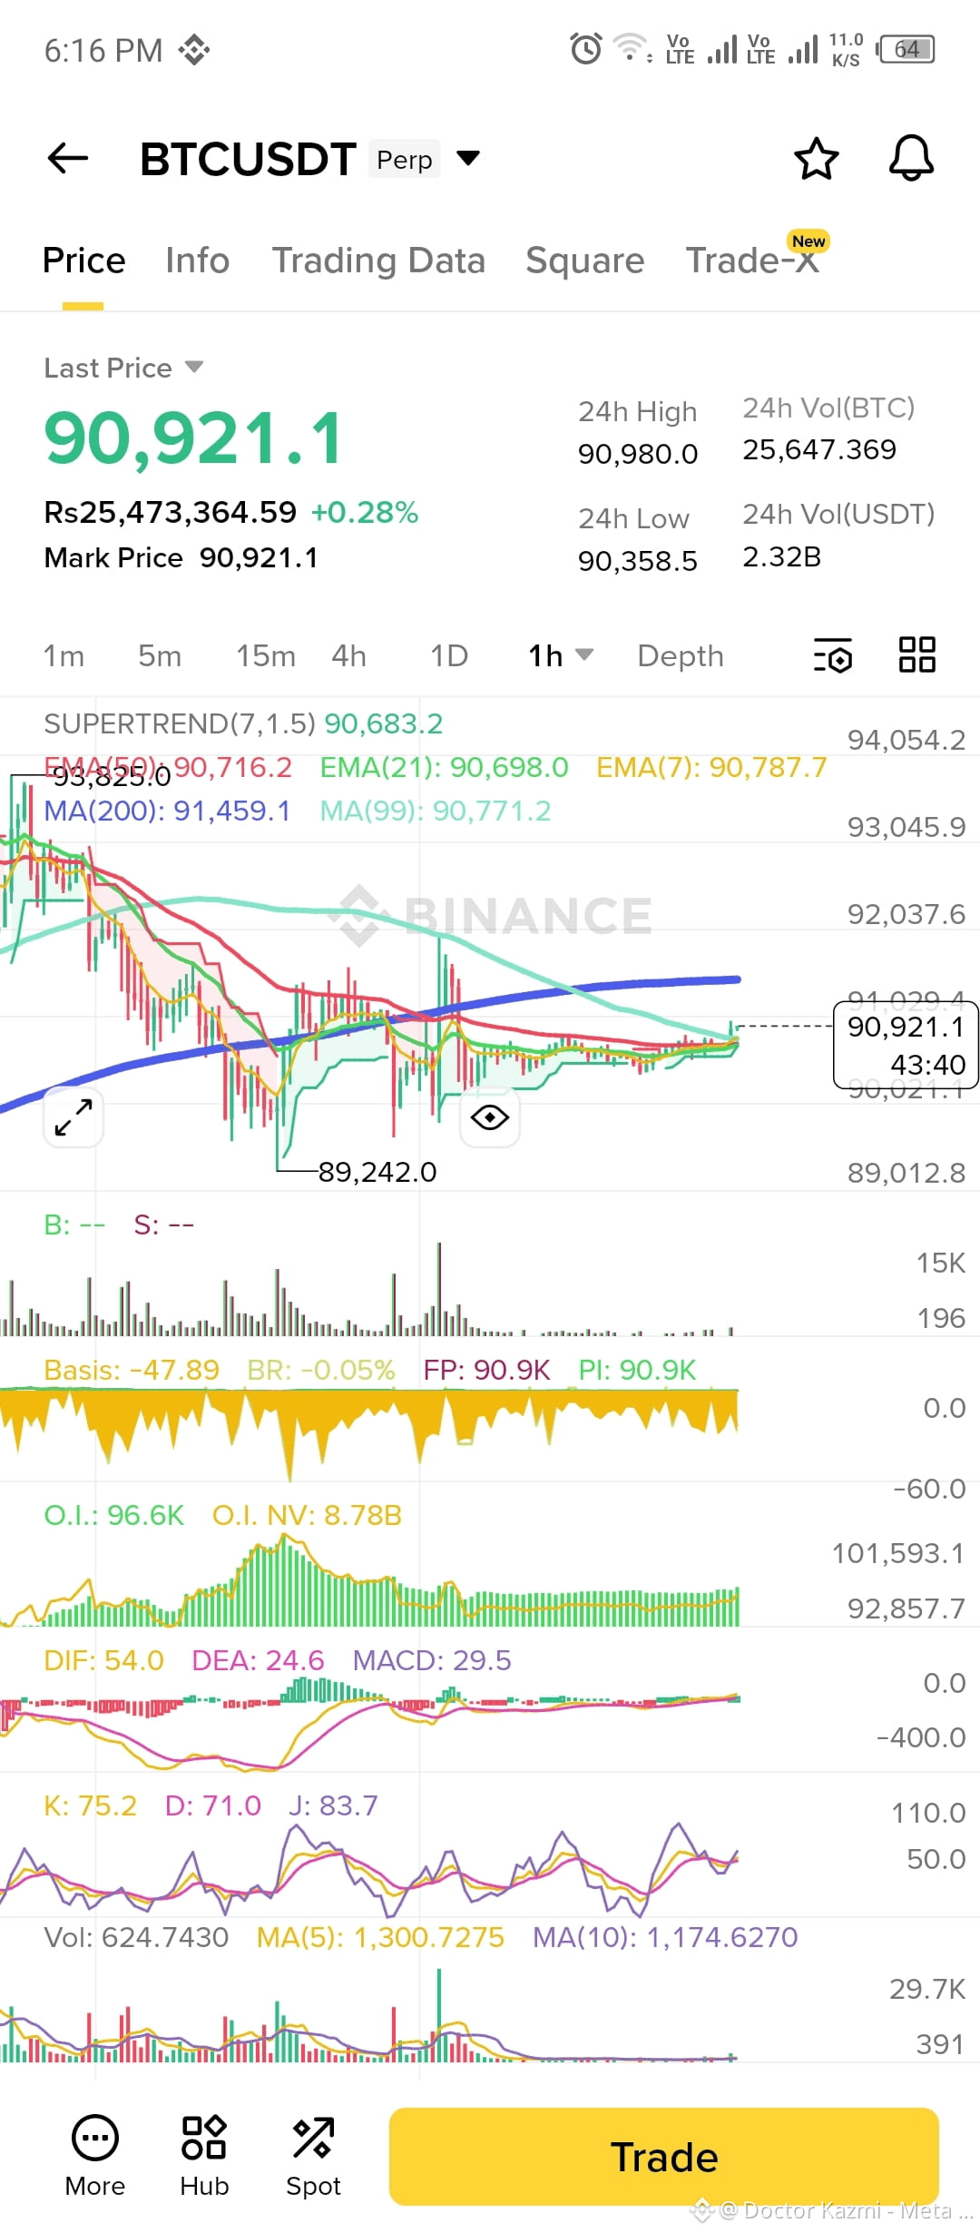Tap the Mark Price 90,921.1 line

(181, 557)
